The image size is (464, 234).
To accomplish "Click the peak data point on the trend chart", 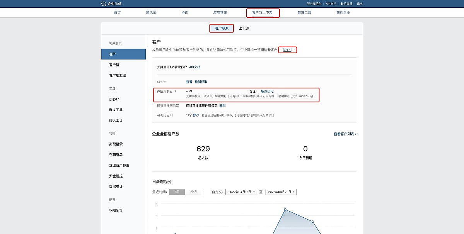I will (x=285, y=209).
